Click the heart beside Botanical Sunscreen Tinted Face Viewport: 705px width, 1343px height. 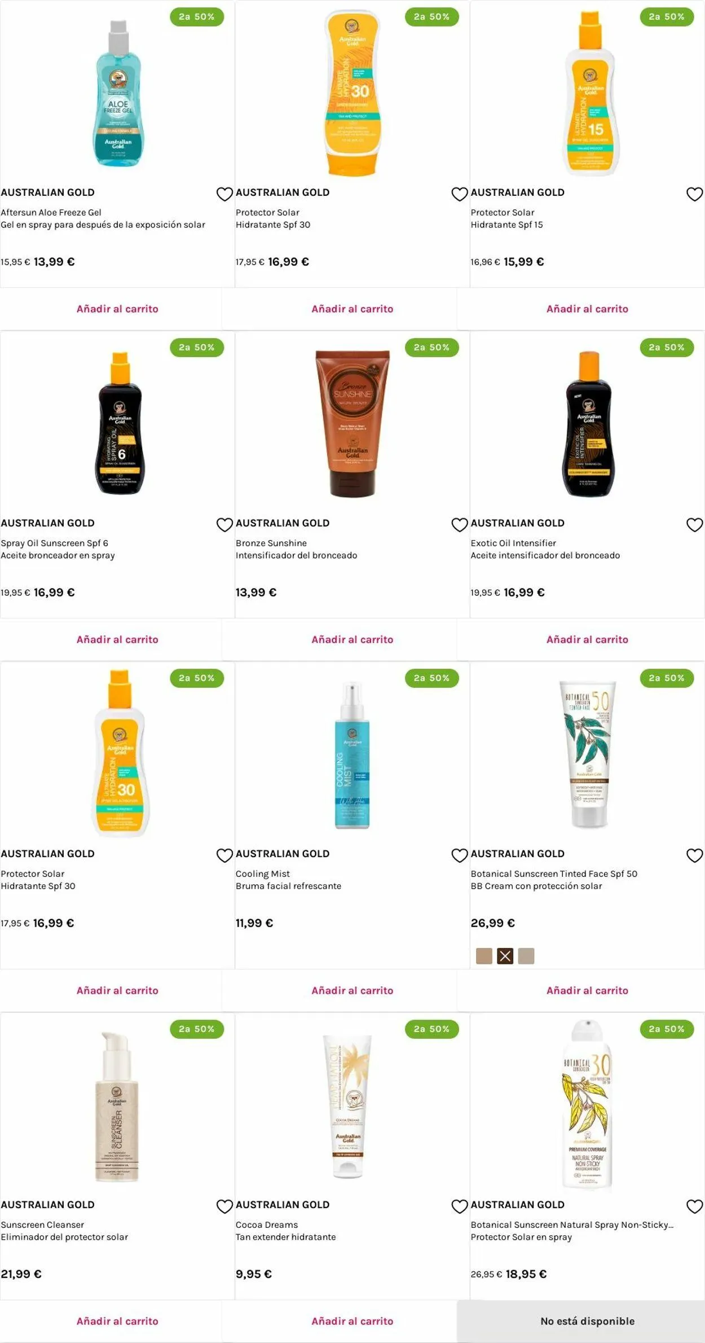tap(694, 855)
